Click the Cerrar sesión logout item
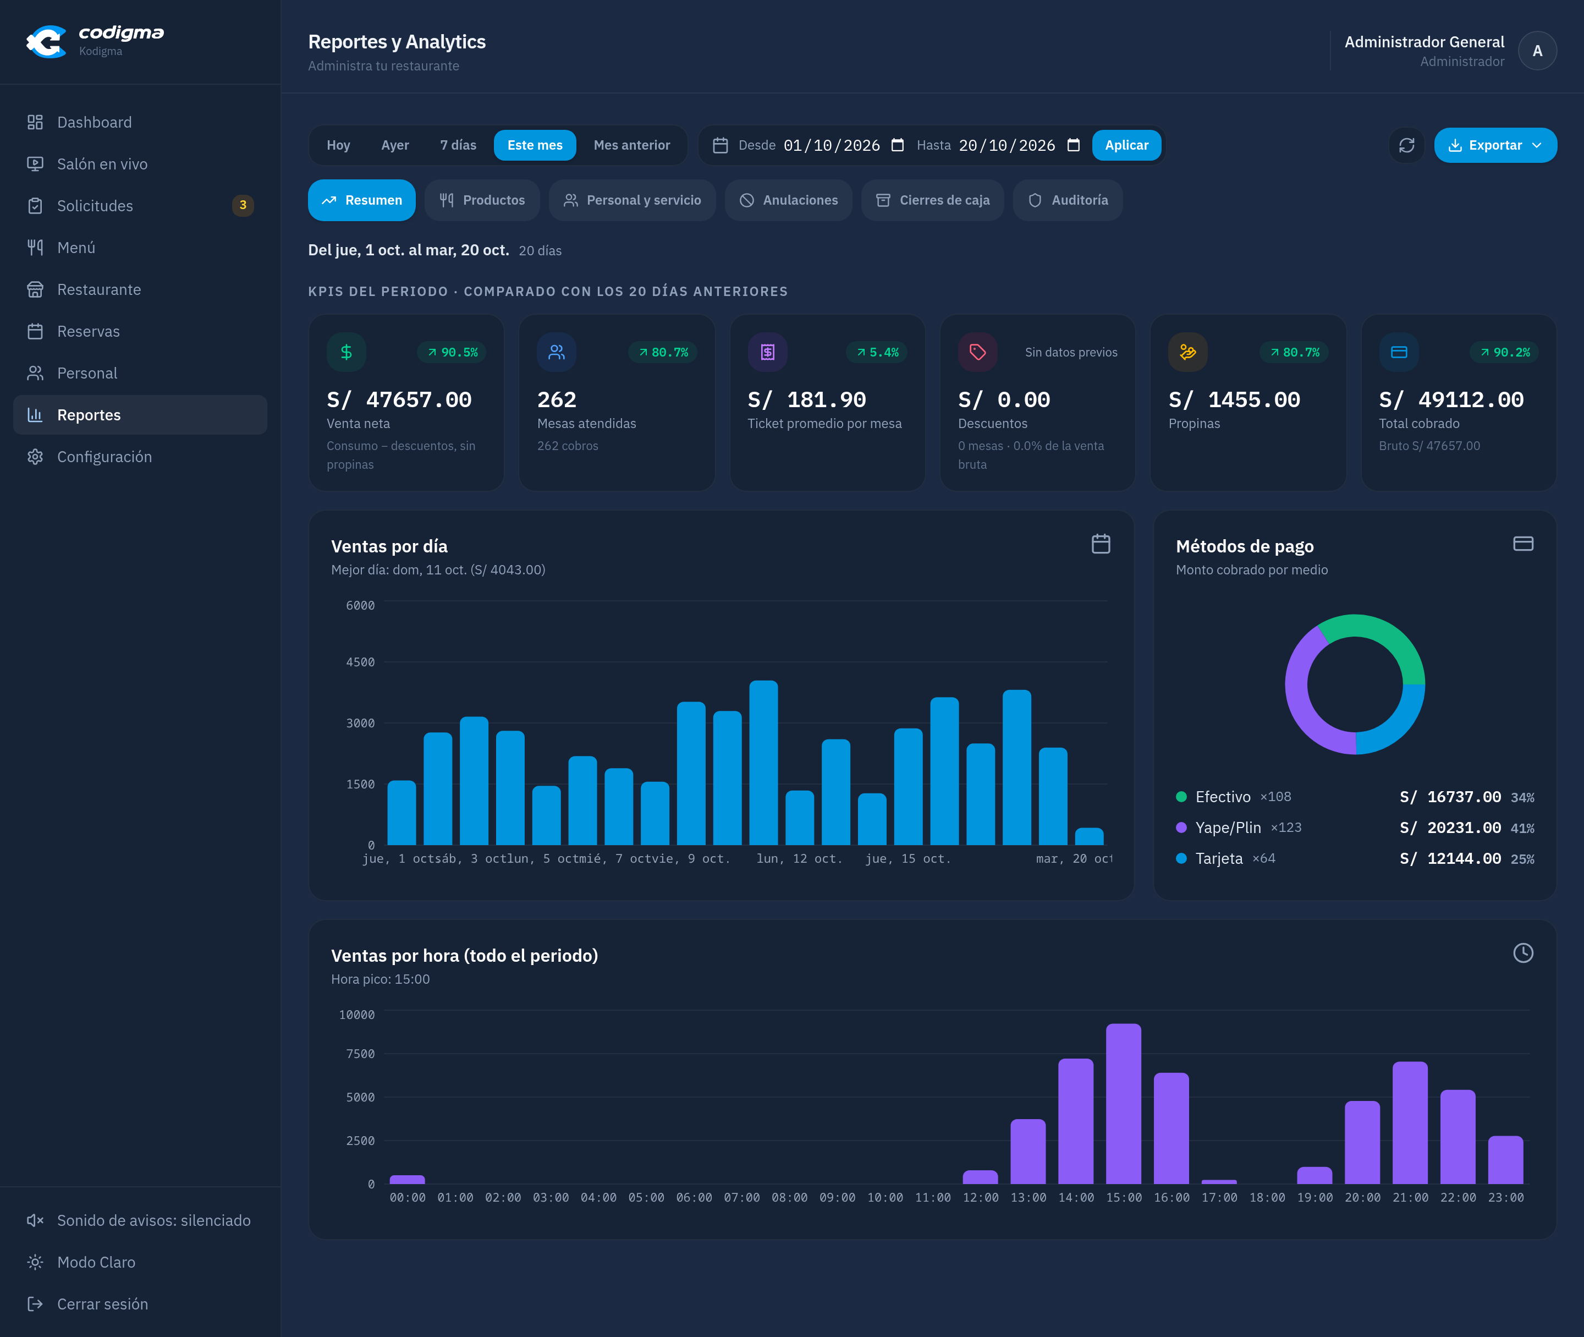1584x1337 pixels. tap(140, 1303)
